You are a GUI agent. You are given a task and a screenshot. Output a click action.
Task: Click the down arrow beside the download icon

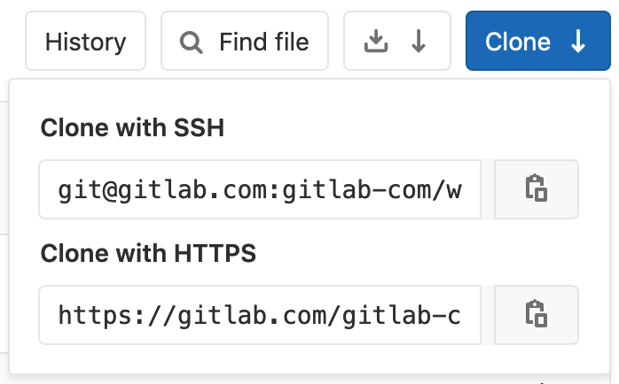(419, 41)
